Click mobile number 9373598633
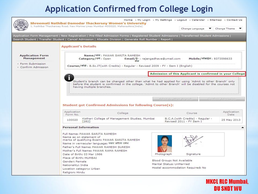This screenshot has width=258, height=194. point(223,59)
